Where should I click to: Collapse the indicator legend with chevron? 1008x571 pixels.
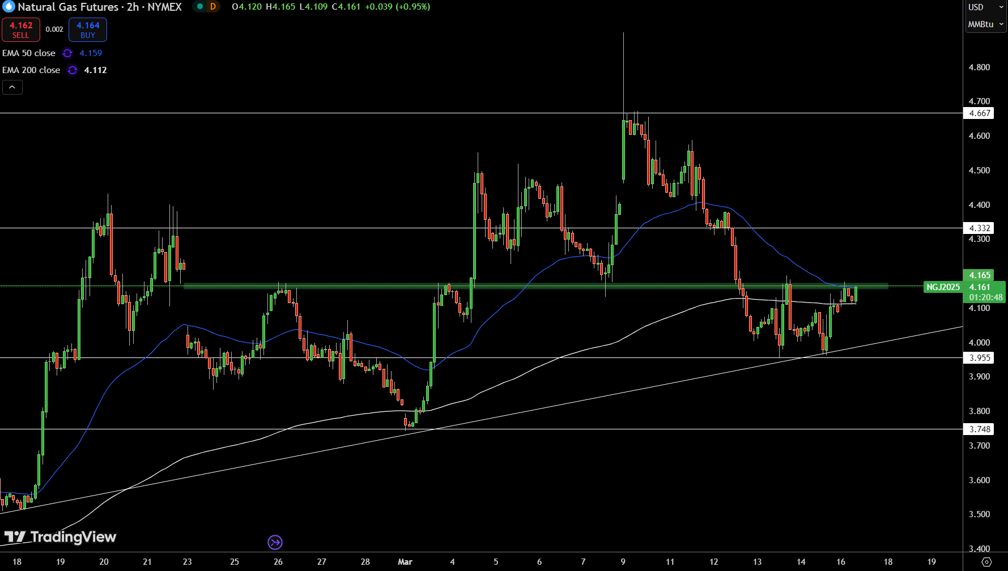point(12,87)
